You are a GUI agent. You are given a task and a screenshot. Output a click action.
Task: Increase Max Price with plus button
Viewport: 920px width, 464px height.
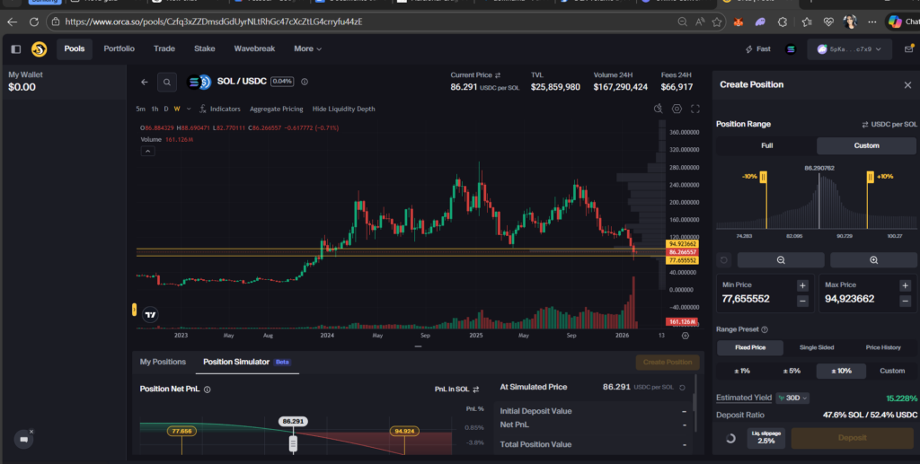tap(905, 286)
